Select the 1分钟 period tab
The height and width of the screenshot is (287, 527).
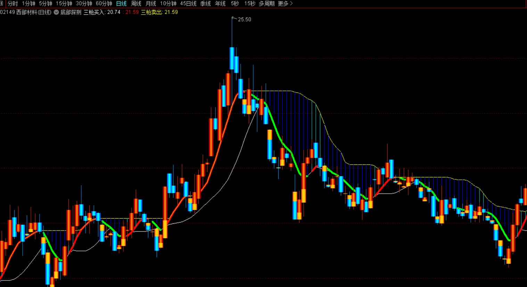click(28, 3)
